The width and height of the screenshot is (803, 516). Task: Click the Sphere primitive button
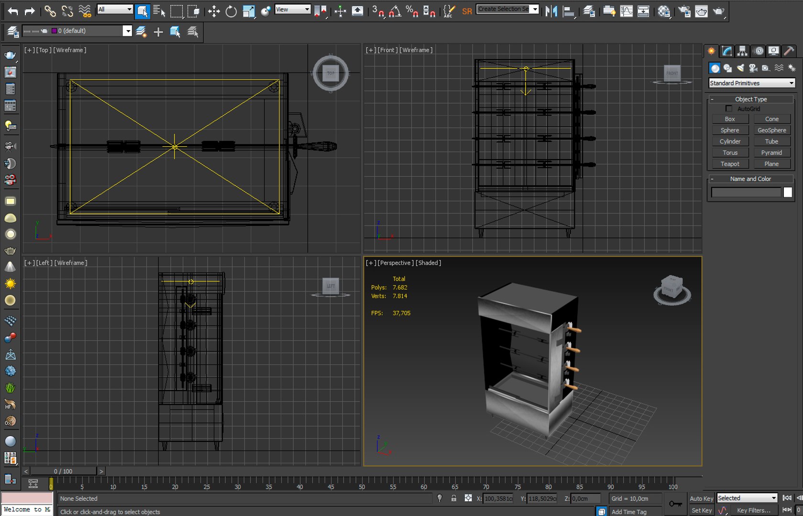click(730, 130)
